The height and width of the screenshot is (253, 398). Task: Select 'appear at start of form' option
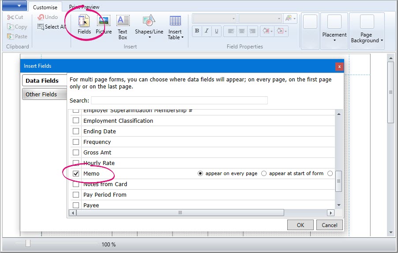click(x=264, y=173)
